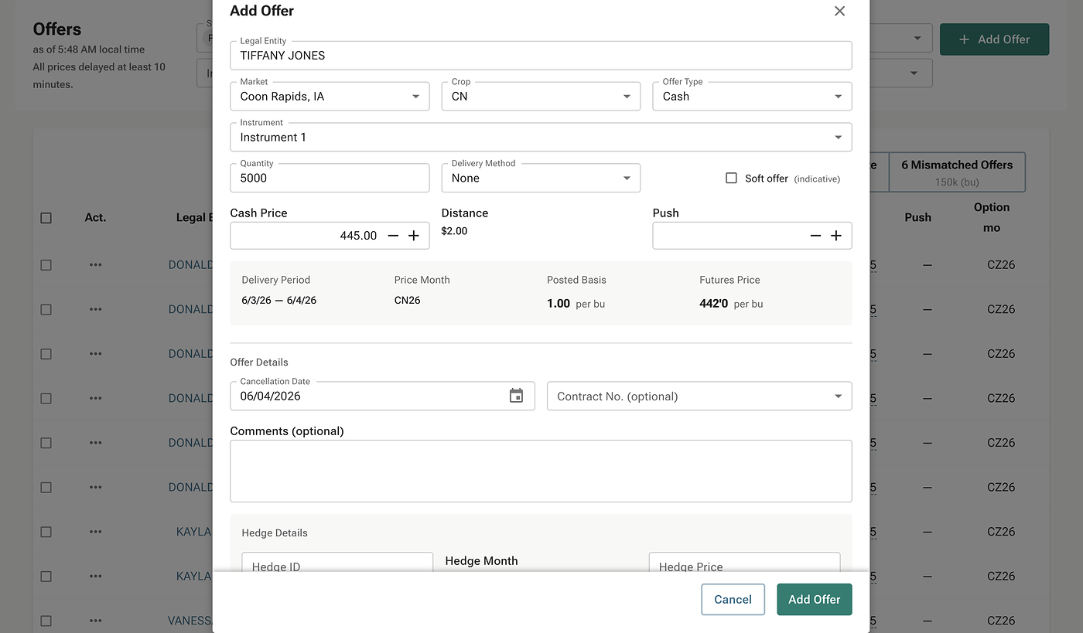This screenshot has width=1083, height=633.
Task: Select checkbox of second KAYLA offer row
Action: pyautogui.click(x=46, y=577)
